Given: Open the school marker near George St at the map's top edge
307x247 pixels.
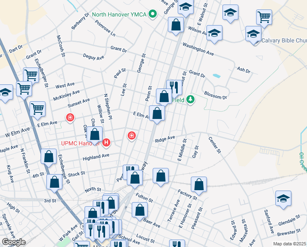Looking at the screenshot, I should pyautogui.click(x=186, y=7).
